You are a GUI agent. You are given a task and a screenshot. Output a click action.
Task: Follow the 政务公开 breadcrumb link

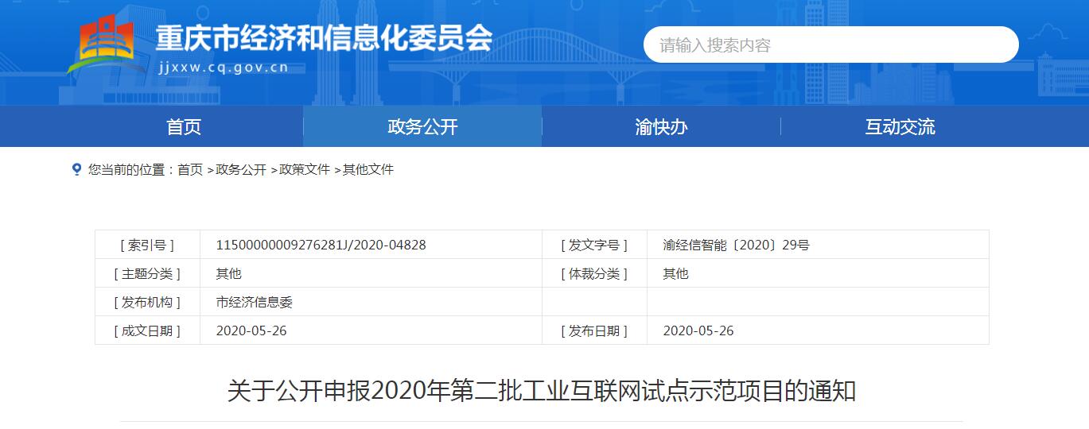click(x=240, y=170)
